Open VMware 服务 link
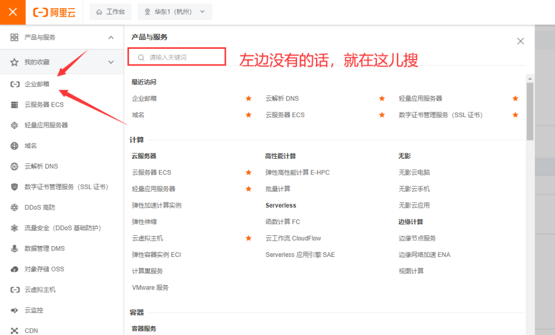The image size is (555, 335). click(x=151, y=287)
